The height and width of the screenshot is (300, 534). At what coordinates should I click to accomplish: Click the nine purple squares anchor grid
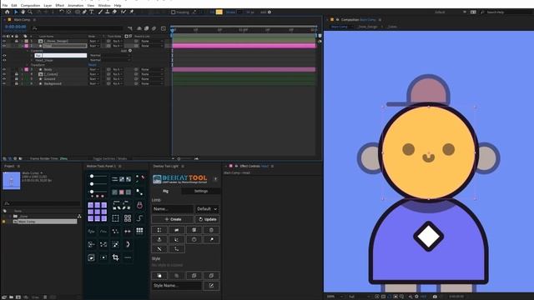click(x=98, y=212)
